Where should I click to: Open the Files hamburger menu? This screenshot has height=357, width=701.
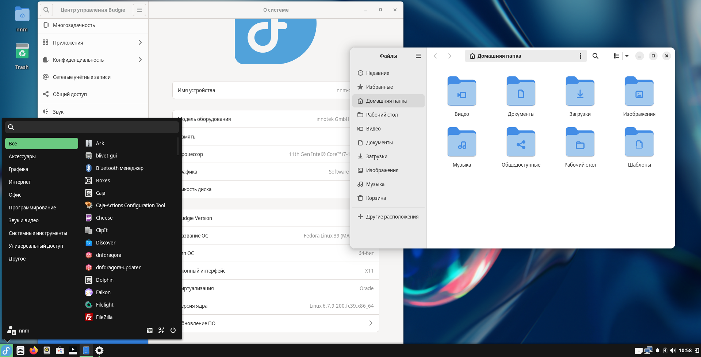[x=418, y=56]
